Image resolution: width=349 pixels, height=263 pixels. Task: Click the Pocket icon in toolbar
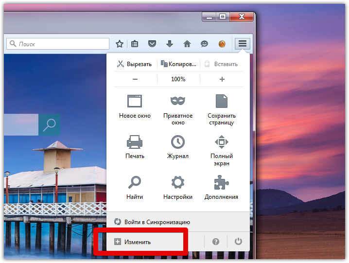coord(152,44)
